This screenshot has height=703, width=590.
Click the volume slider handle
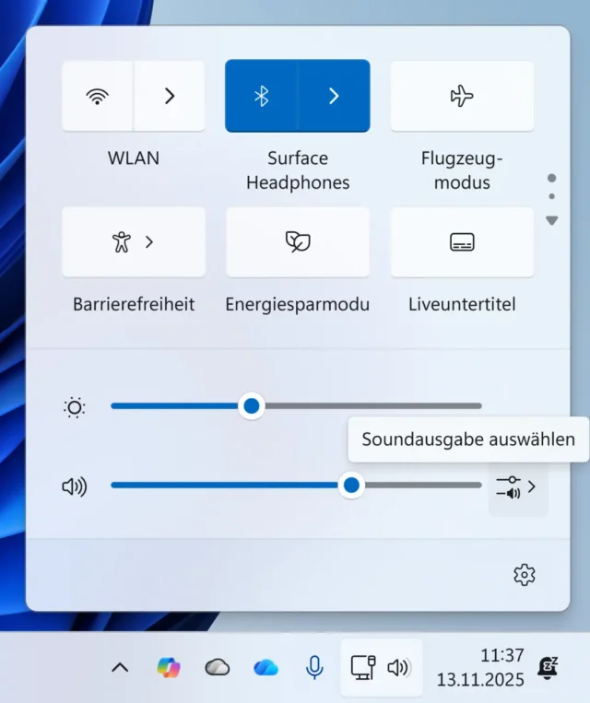(351, 486)
